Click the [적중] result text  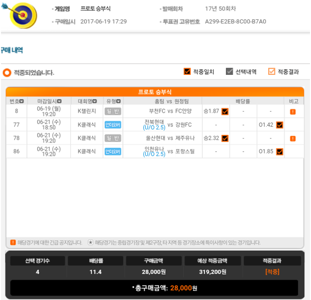tap(272, 271)
